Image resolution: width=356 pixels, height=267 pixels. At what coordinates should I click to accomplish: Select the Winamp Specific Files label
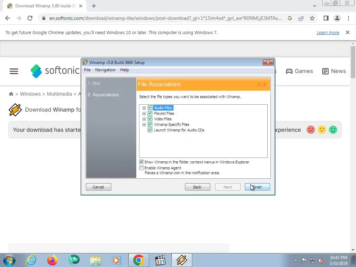pos(171,124)
